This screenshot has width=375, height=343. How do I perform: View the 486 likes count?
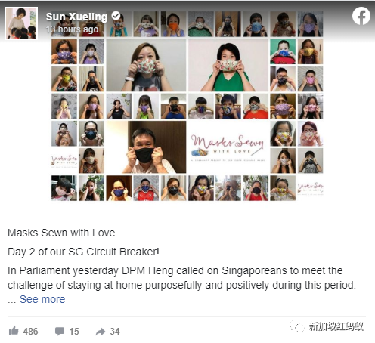pos(30,331)
